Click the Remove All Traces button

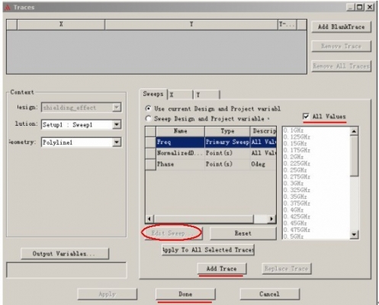341,66
